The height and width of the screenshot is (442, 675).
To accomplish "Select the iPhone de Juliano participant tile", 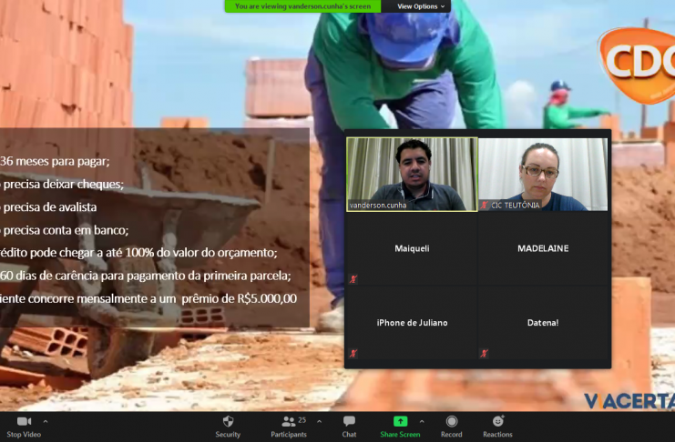I will (x=412, y=323).
